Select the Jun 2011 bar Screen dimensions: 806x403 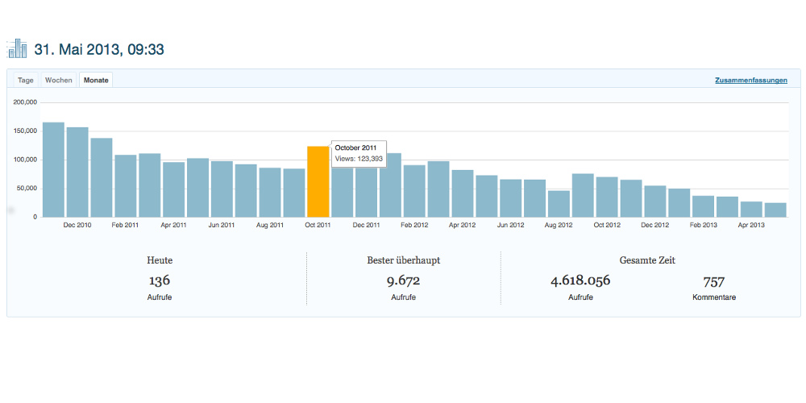point(222,189)
